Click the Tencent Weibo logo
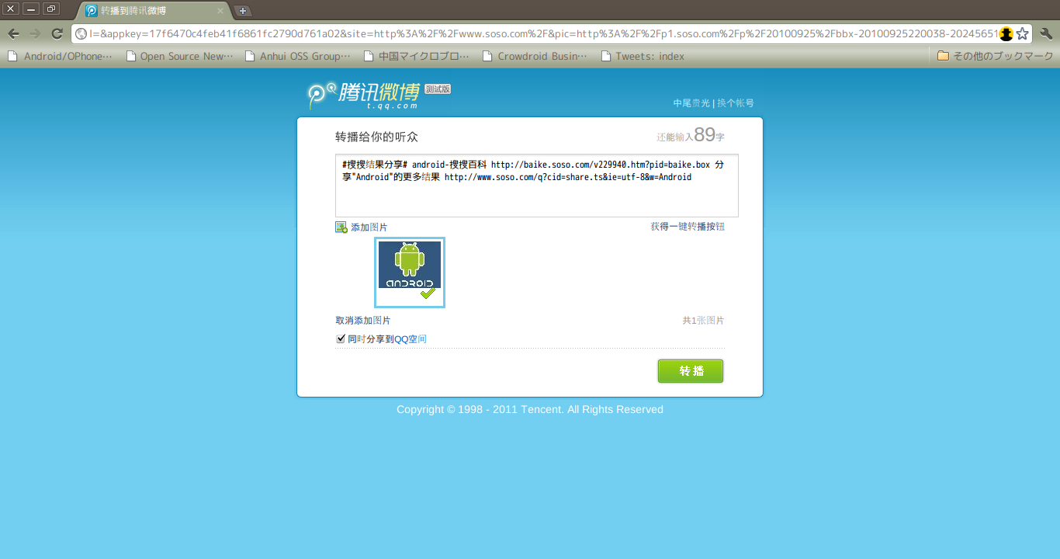Viewport: 1060px width, 559px height. click(x=364, y=95)
